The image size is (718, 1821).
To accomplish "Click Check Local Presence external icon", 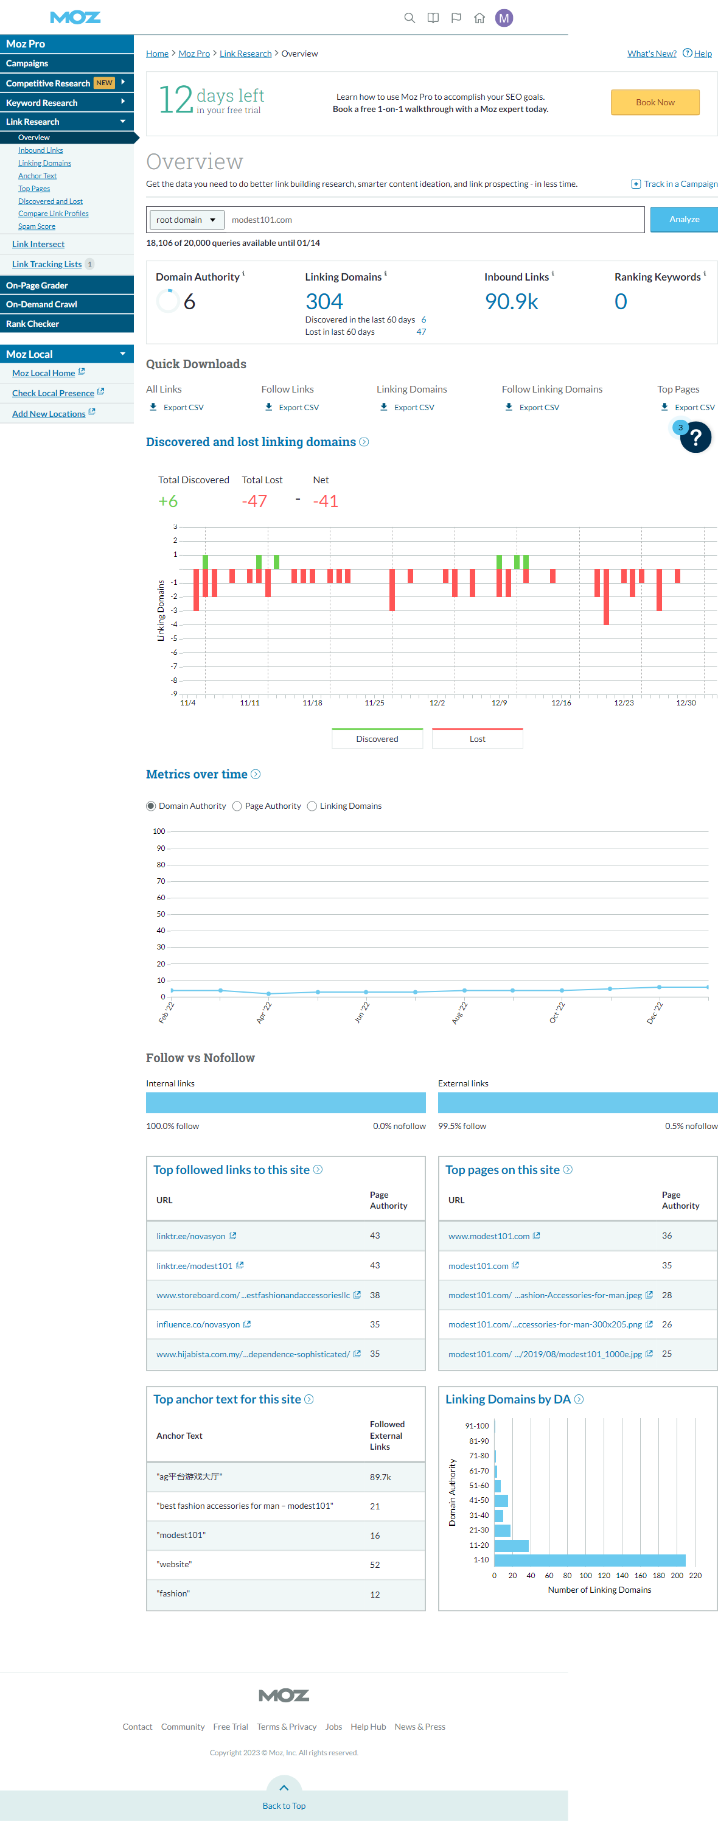I will (x=100, y=391).
